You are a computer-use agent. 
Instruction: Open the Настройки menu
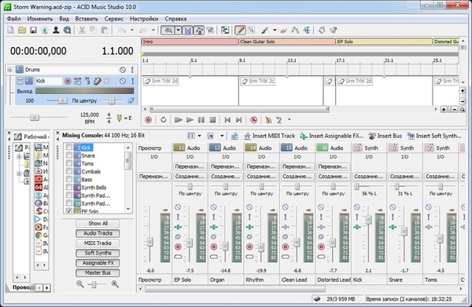tap(144, 19)
